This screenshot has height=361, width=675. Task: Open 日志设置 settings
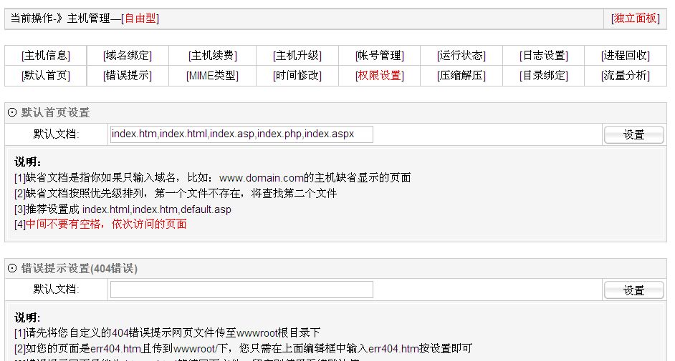(543, 56)
